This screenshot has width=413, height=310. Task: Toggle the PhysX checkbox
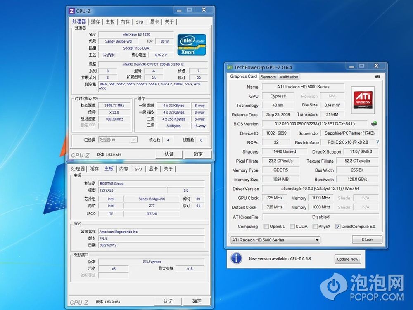pos(315,226)
